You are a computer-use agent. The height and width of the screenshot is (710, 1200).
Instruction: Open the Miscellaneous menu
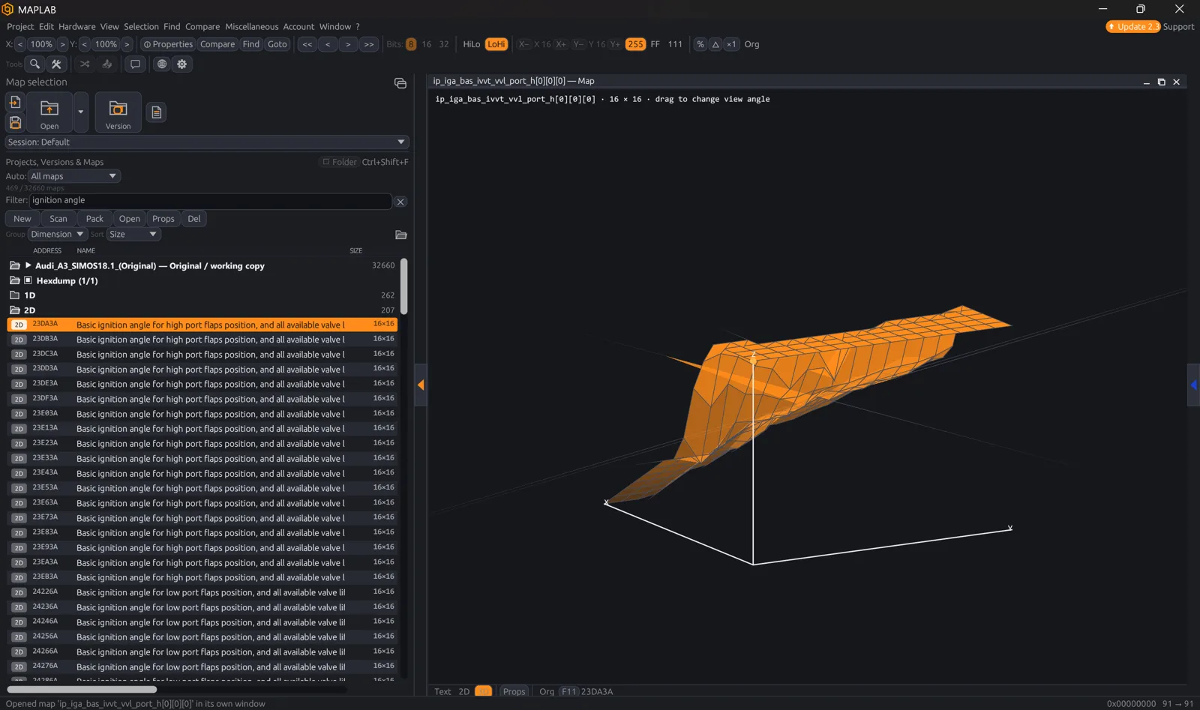(x=251, y=26)
